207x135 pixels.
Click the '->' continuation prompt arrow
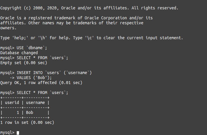pos(12,78)
